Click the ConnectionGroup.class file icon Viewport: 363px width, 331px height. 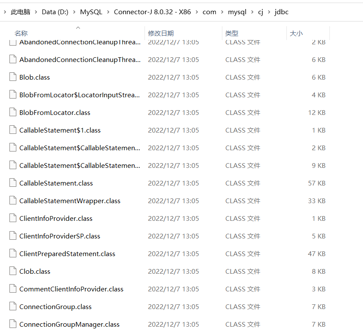click(x=13, y=306)
